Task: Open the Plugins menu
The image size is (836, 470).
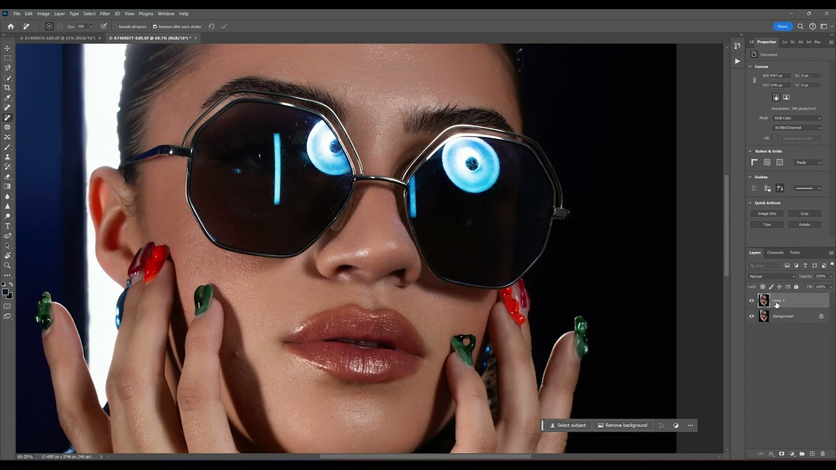Action: 146,14
